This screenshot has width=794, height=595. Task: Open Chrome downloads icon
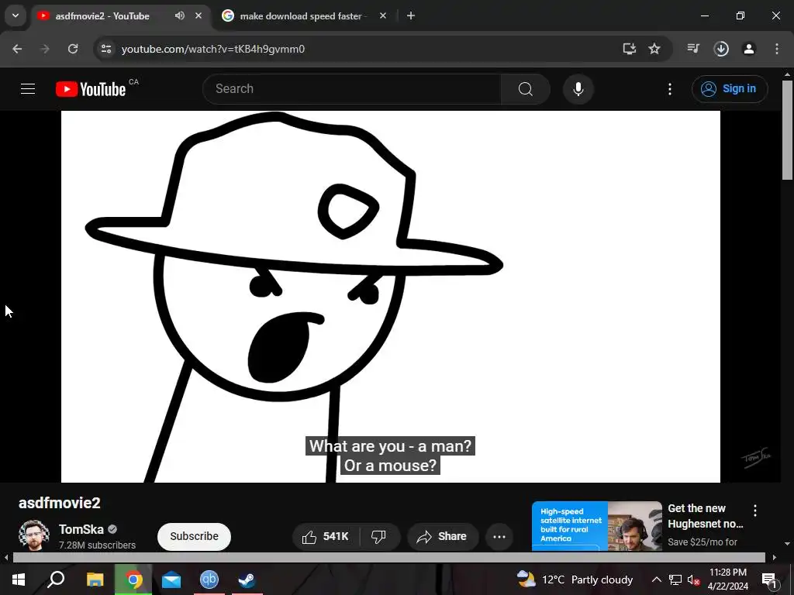721,49
